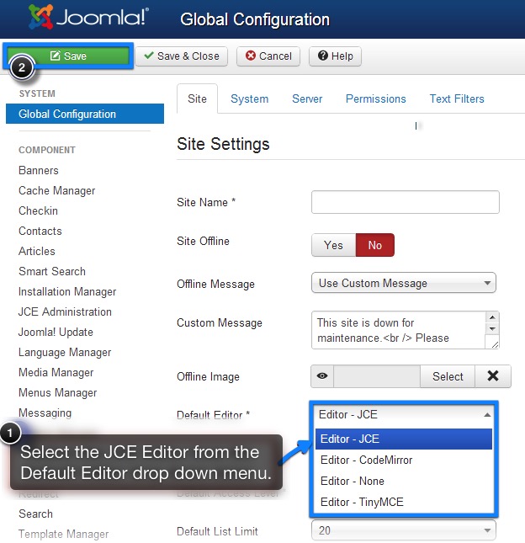Open Media Manager link
525x543 pixels.
coord(56,372)
